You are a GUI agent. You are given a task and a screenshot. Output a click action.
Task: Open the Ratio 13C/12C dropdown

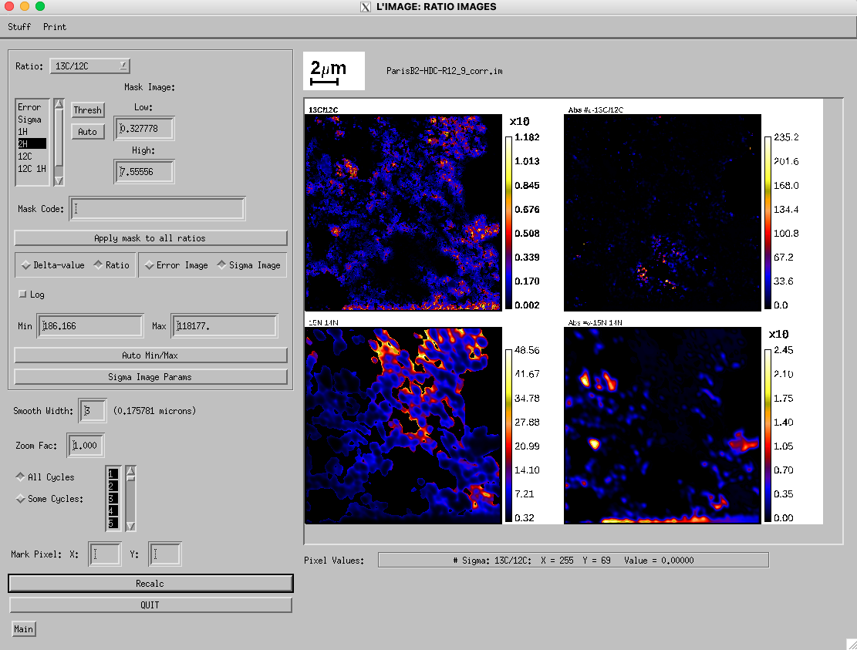pos(90,66)
